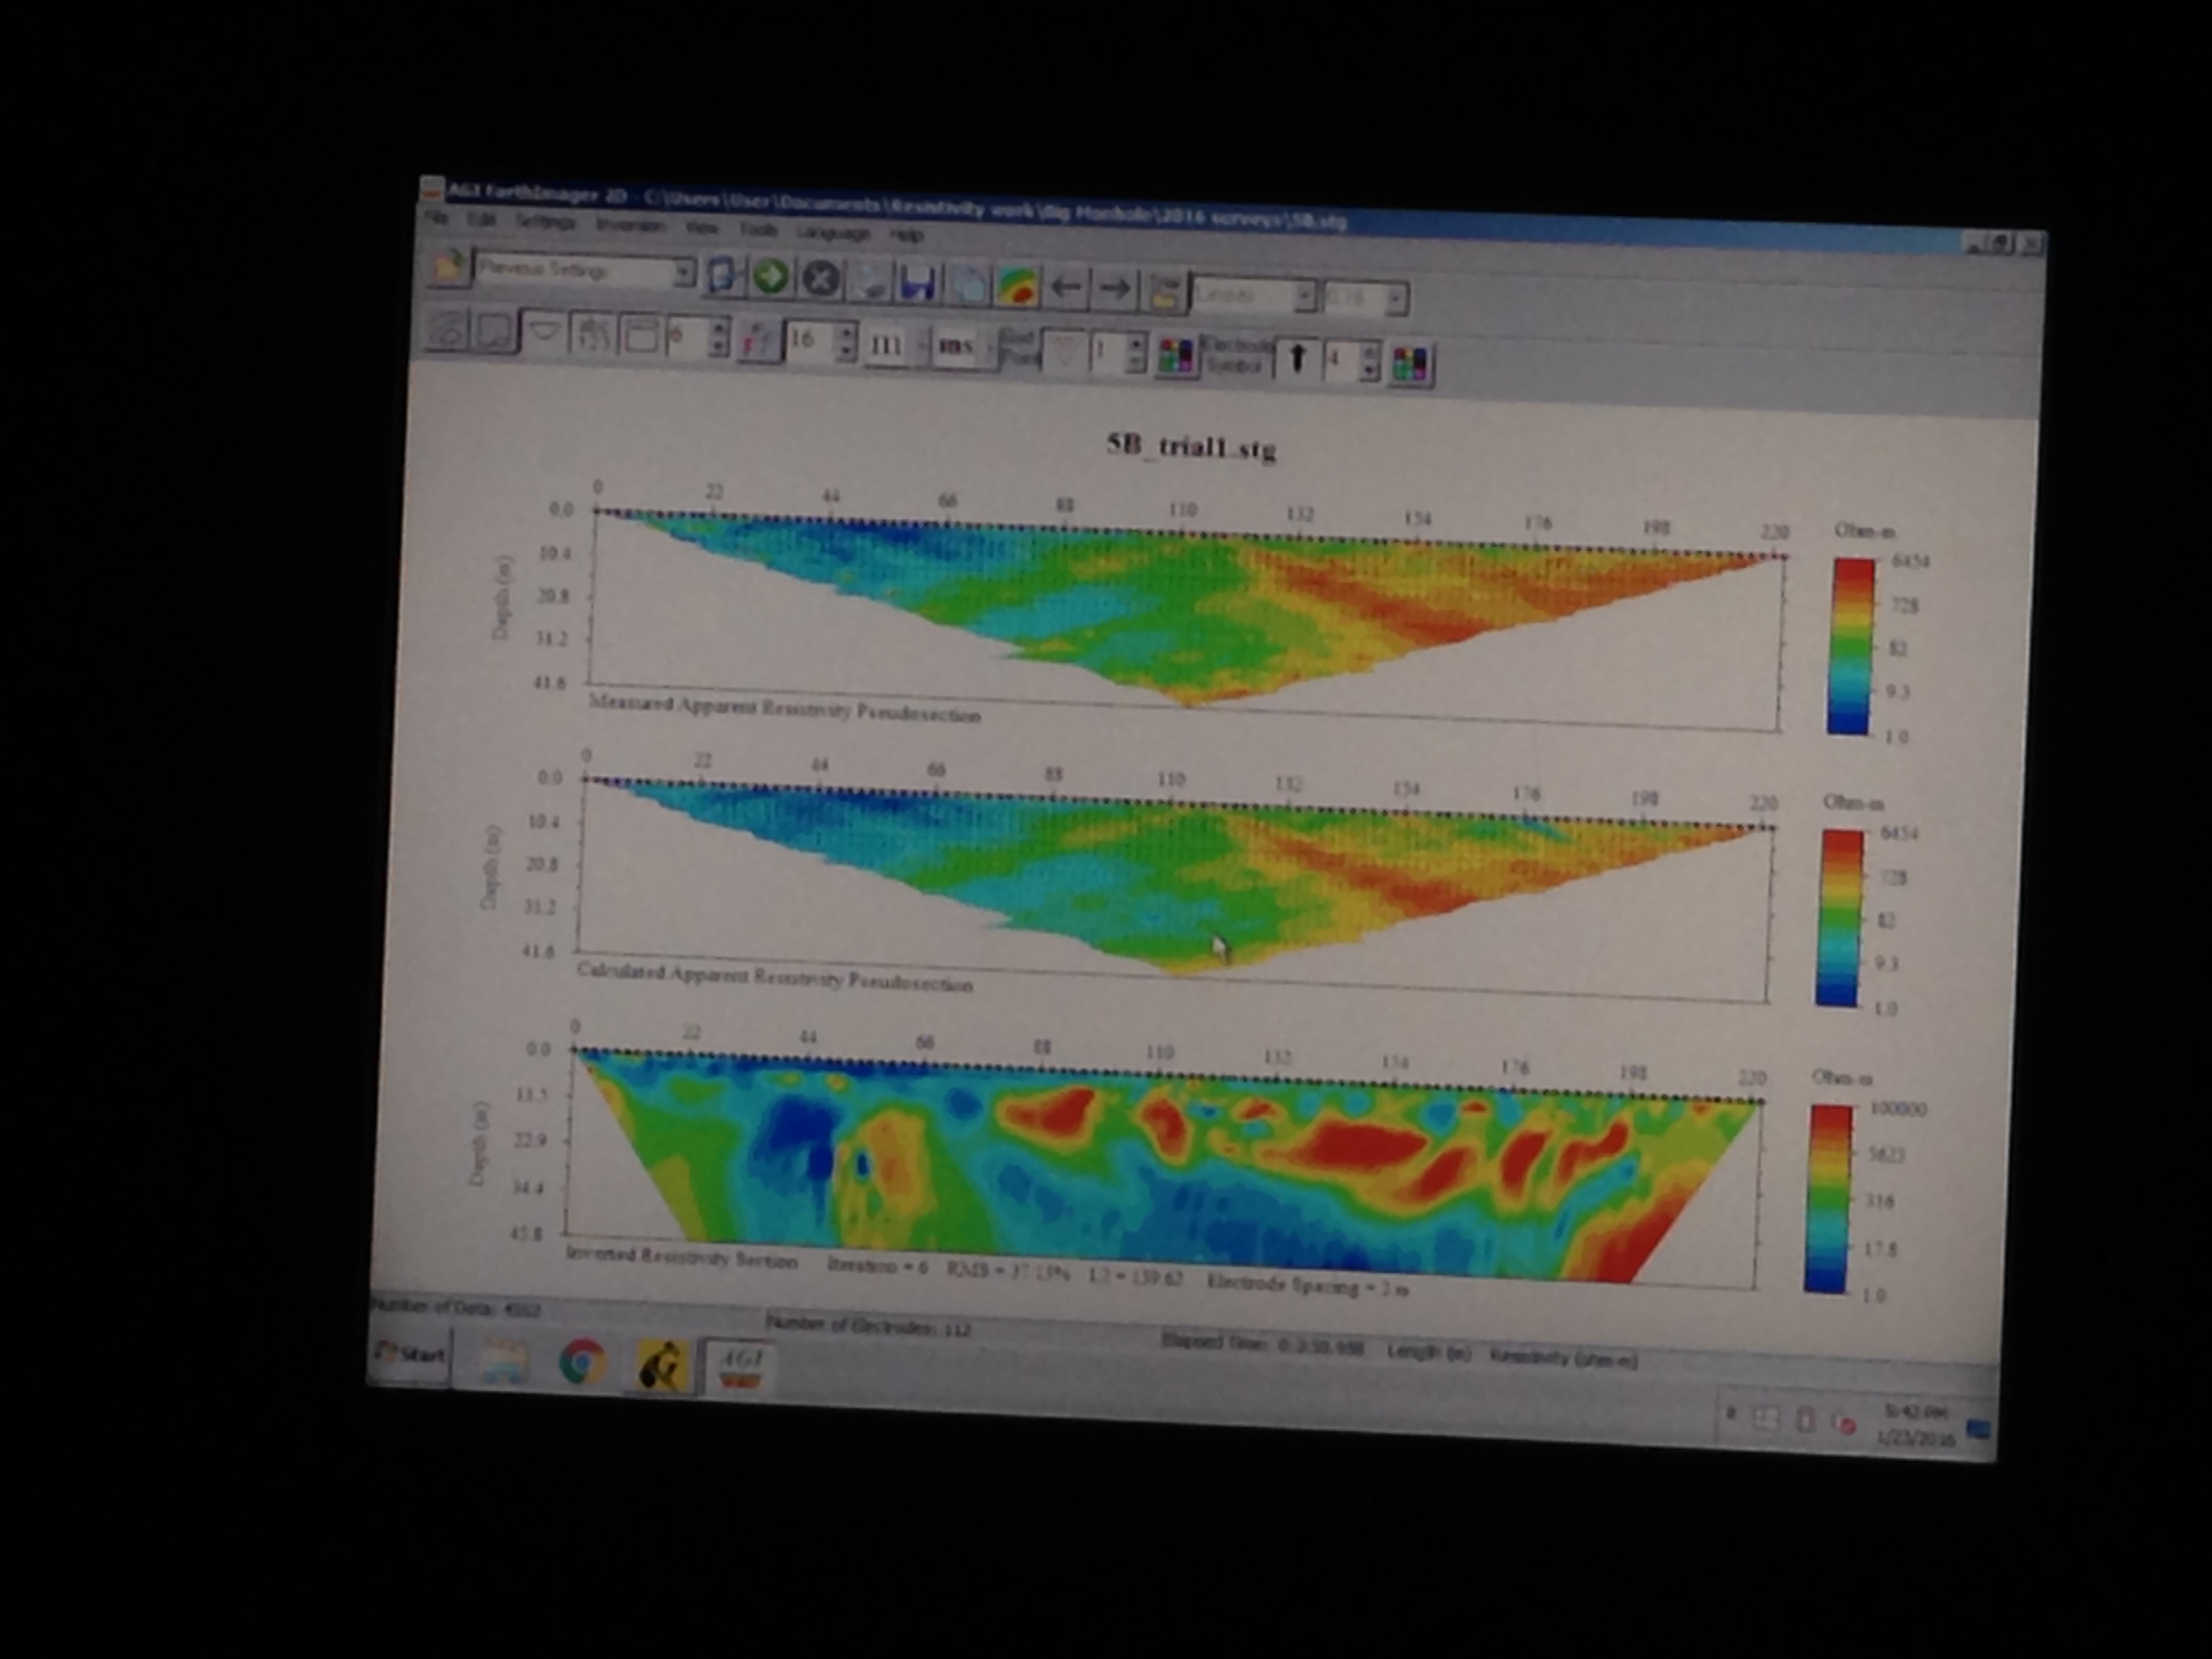Open the Help menu
Image resolution: width=2212 pixels, height=1659 pixels.
pos(906,235)
